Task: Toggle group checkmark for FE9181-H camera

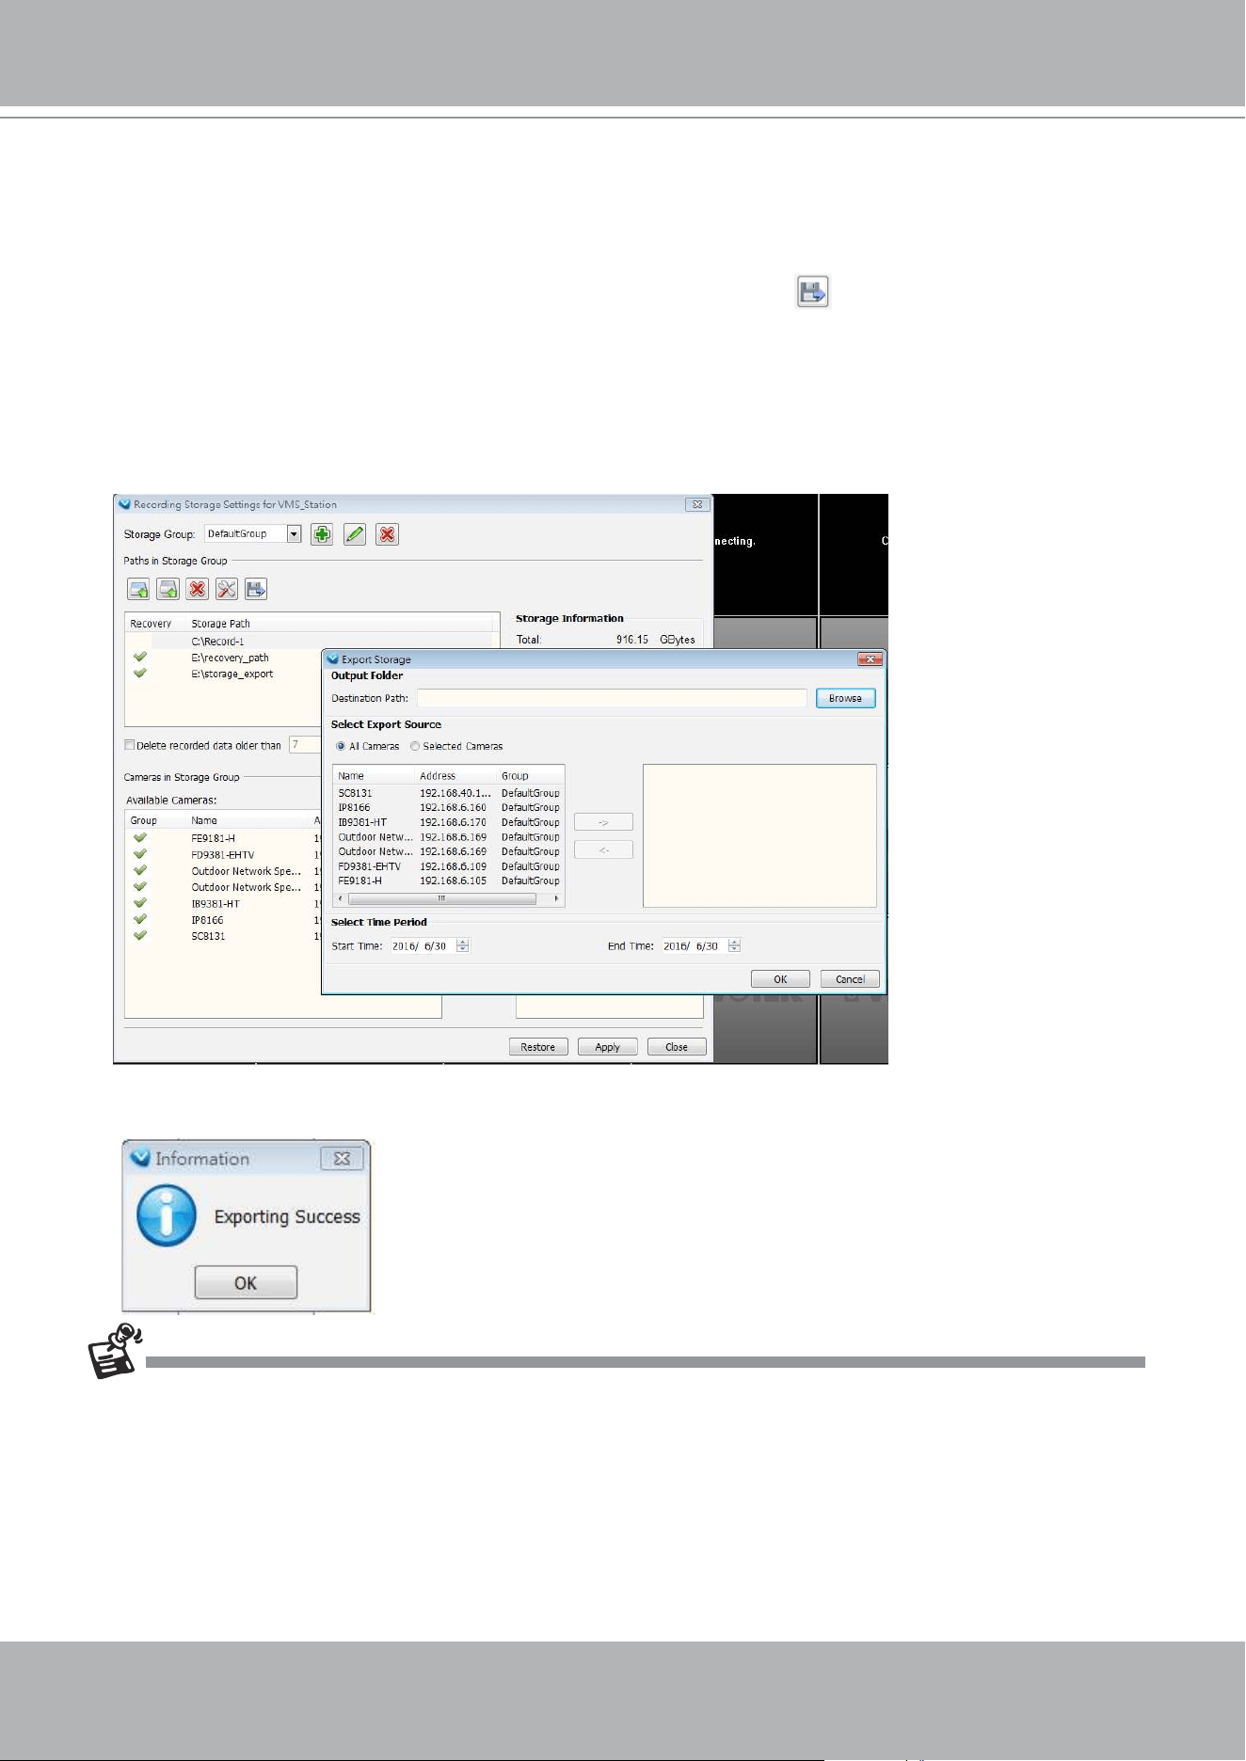Action: (x=140, y=837)
